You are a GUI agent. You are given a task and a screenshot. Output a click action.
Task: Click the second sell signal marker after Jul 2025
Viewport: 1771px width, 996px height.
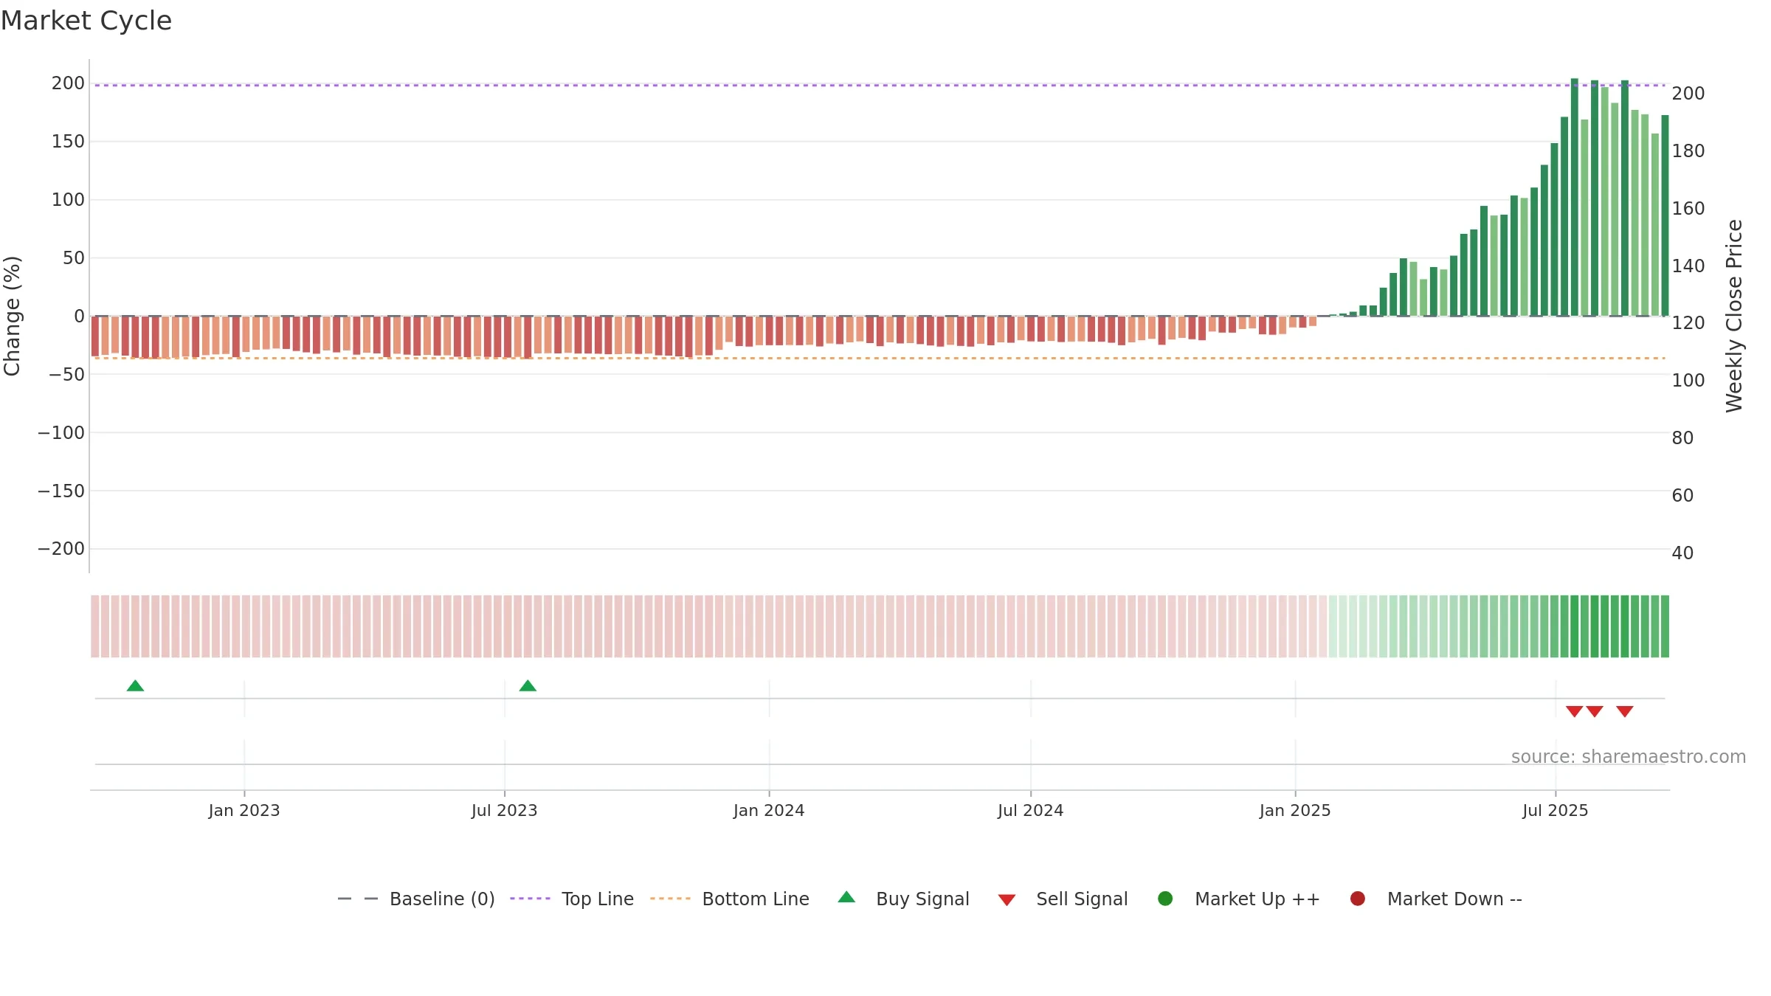(x=1595, y=711)
